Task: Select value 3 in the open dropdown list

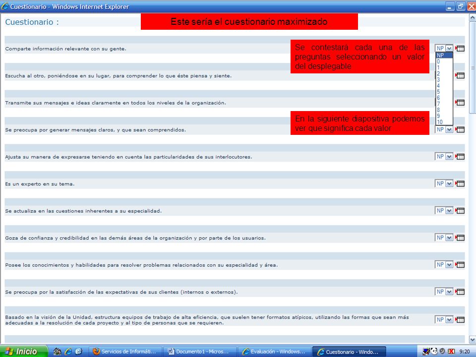Action: tap(444, 79)
